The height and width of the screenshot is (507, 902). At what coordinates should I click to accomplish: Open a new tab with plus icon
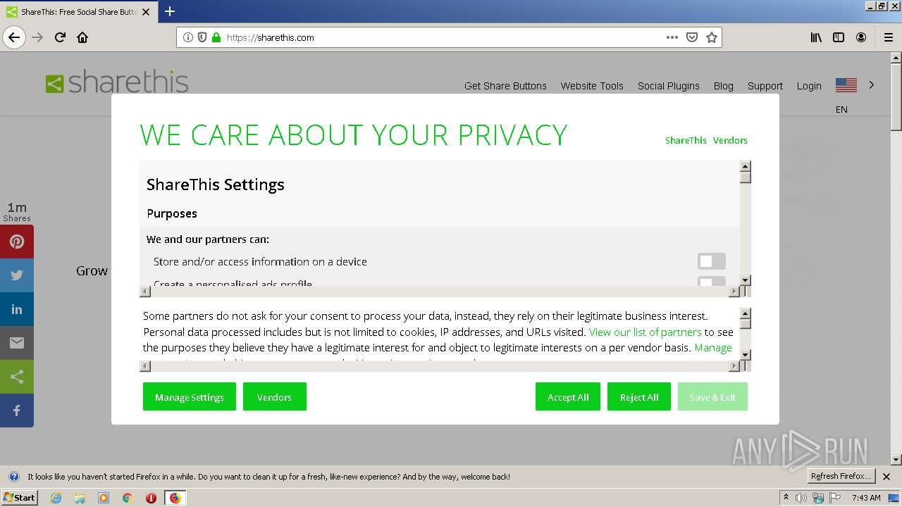pyautogui.click(x=170, y=11)
